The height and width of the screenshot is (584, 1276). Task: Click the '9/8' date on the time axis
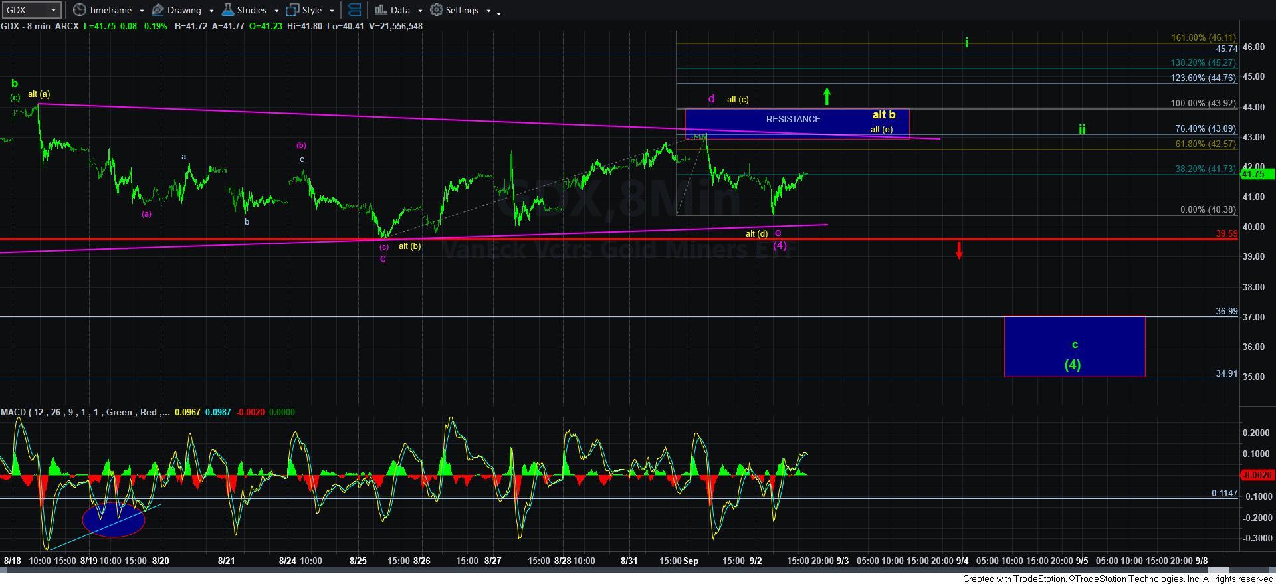pos(1201,561)
